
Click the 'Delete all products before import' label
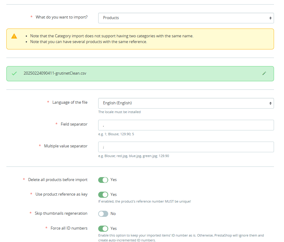(x=58, y=180)
